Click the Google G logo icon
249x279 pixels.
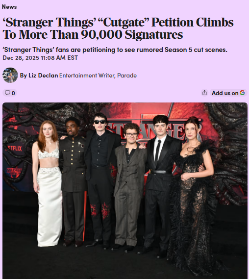point(242,93)
